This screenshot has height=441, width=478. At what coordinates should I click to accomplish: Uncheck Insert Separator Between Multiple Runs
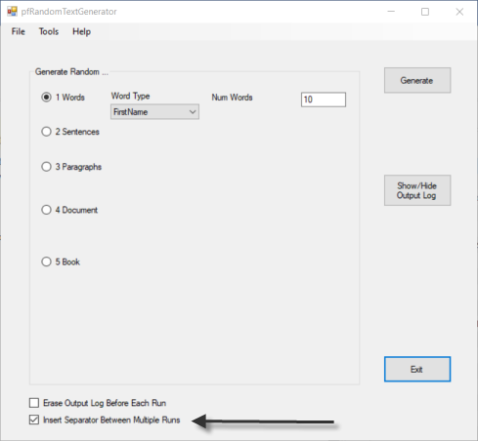coord(34,420)
